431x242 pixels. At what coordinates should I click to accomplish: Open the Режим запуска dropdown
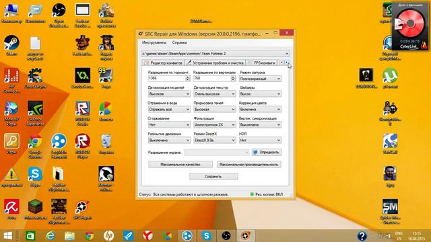260,79
